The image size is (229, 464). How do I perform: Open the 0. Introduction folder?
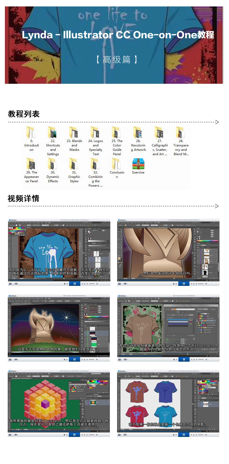click(x=31, y=138)
